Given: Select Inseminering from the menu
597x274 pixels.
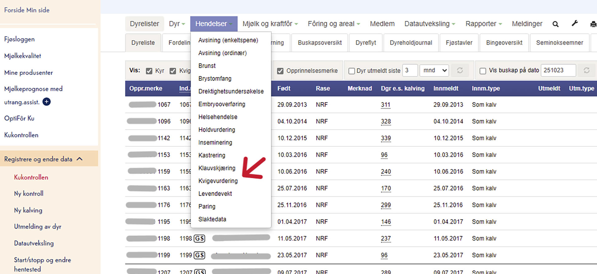Looking at the screenshot, I should pos(215,142).
